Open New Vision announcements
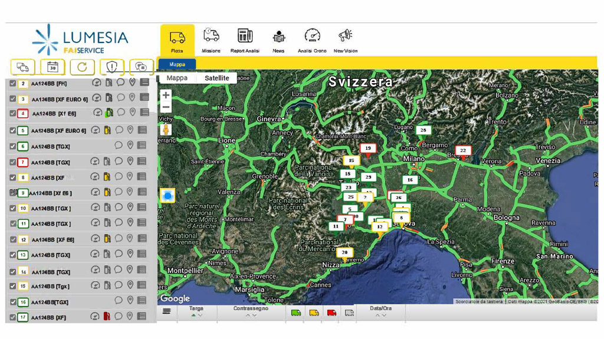 click(346, 40)
